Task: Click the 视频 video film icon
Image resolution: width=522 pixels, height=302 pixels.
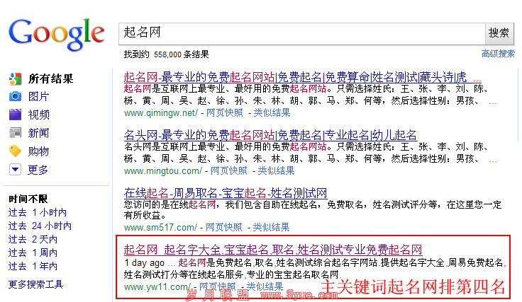Action: click(15, 115)
